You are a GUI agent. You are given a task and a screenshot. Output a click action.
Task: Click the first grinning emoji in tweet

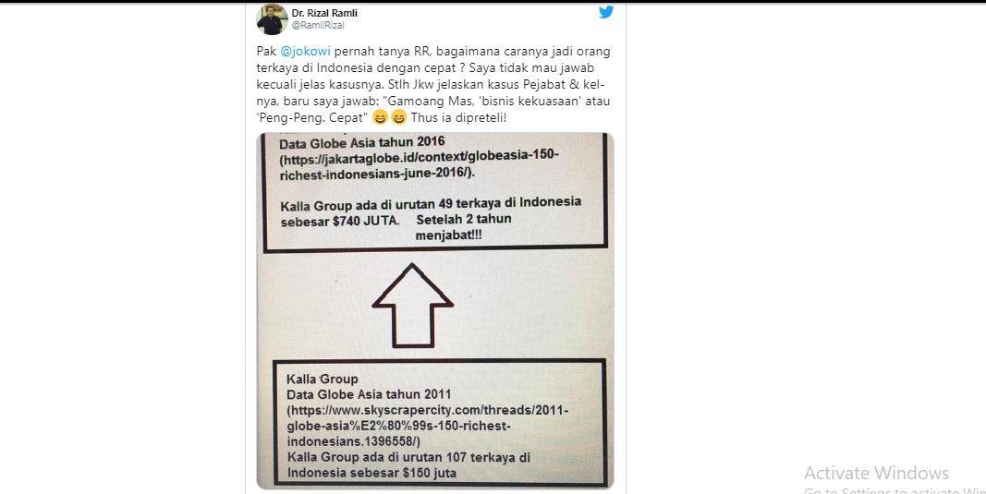click(380, 117)
